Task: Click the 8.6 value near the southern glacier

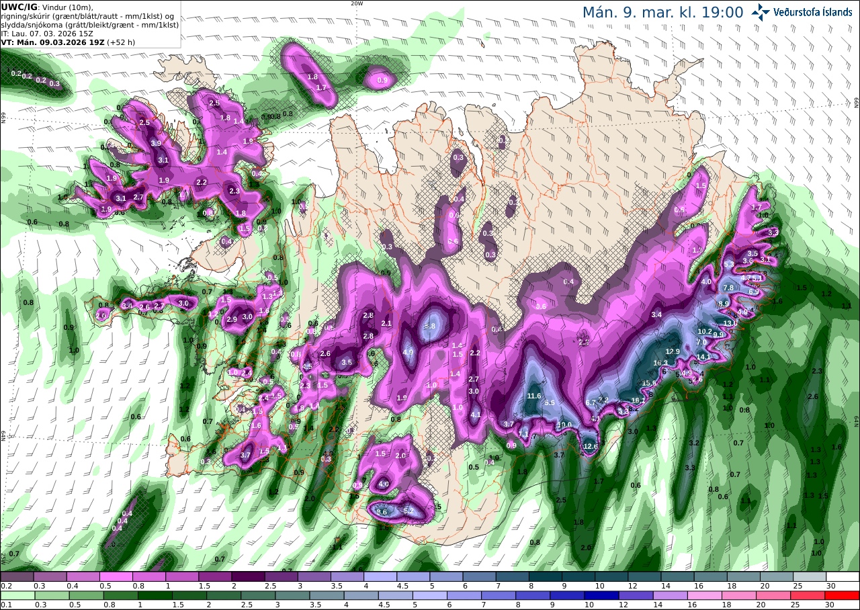Action: click(x=382, y=511)
